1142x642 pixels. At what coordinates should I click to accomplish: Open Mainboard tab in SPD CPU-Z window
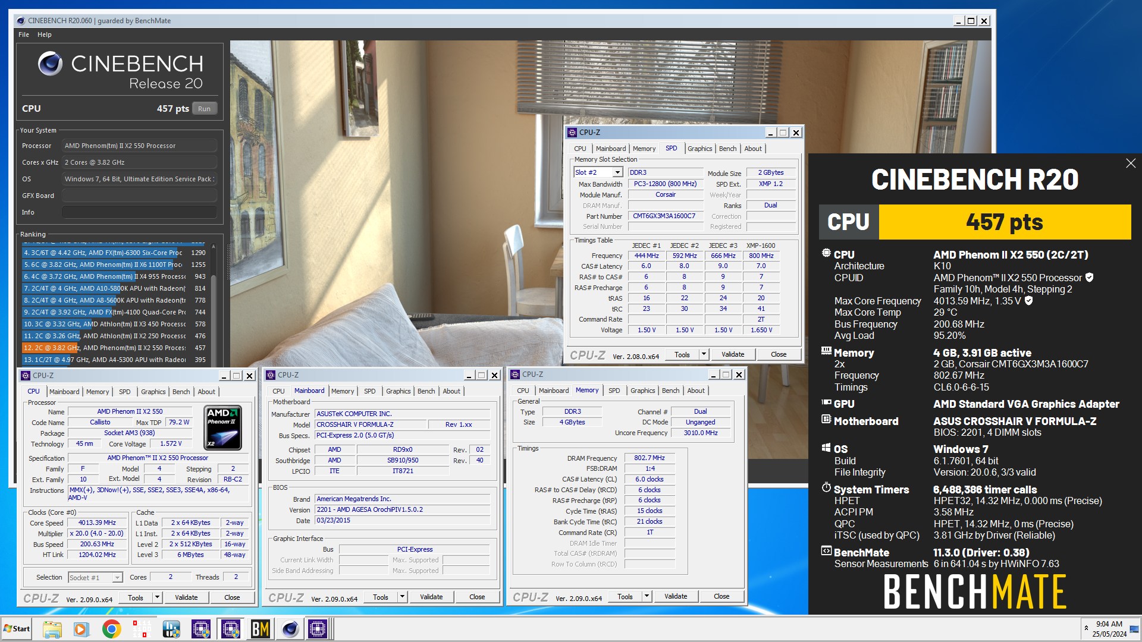611,149
